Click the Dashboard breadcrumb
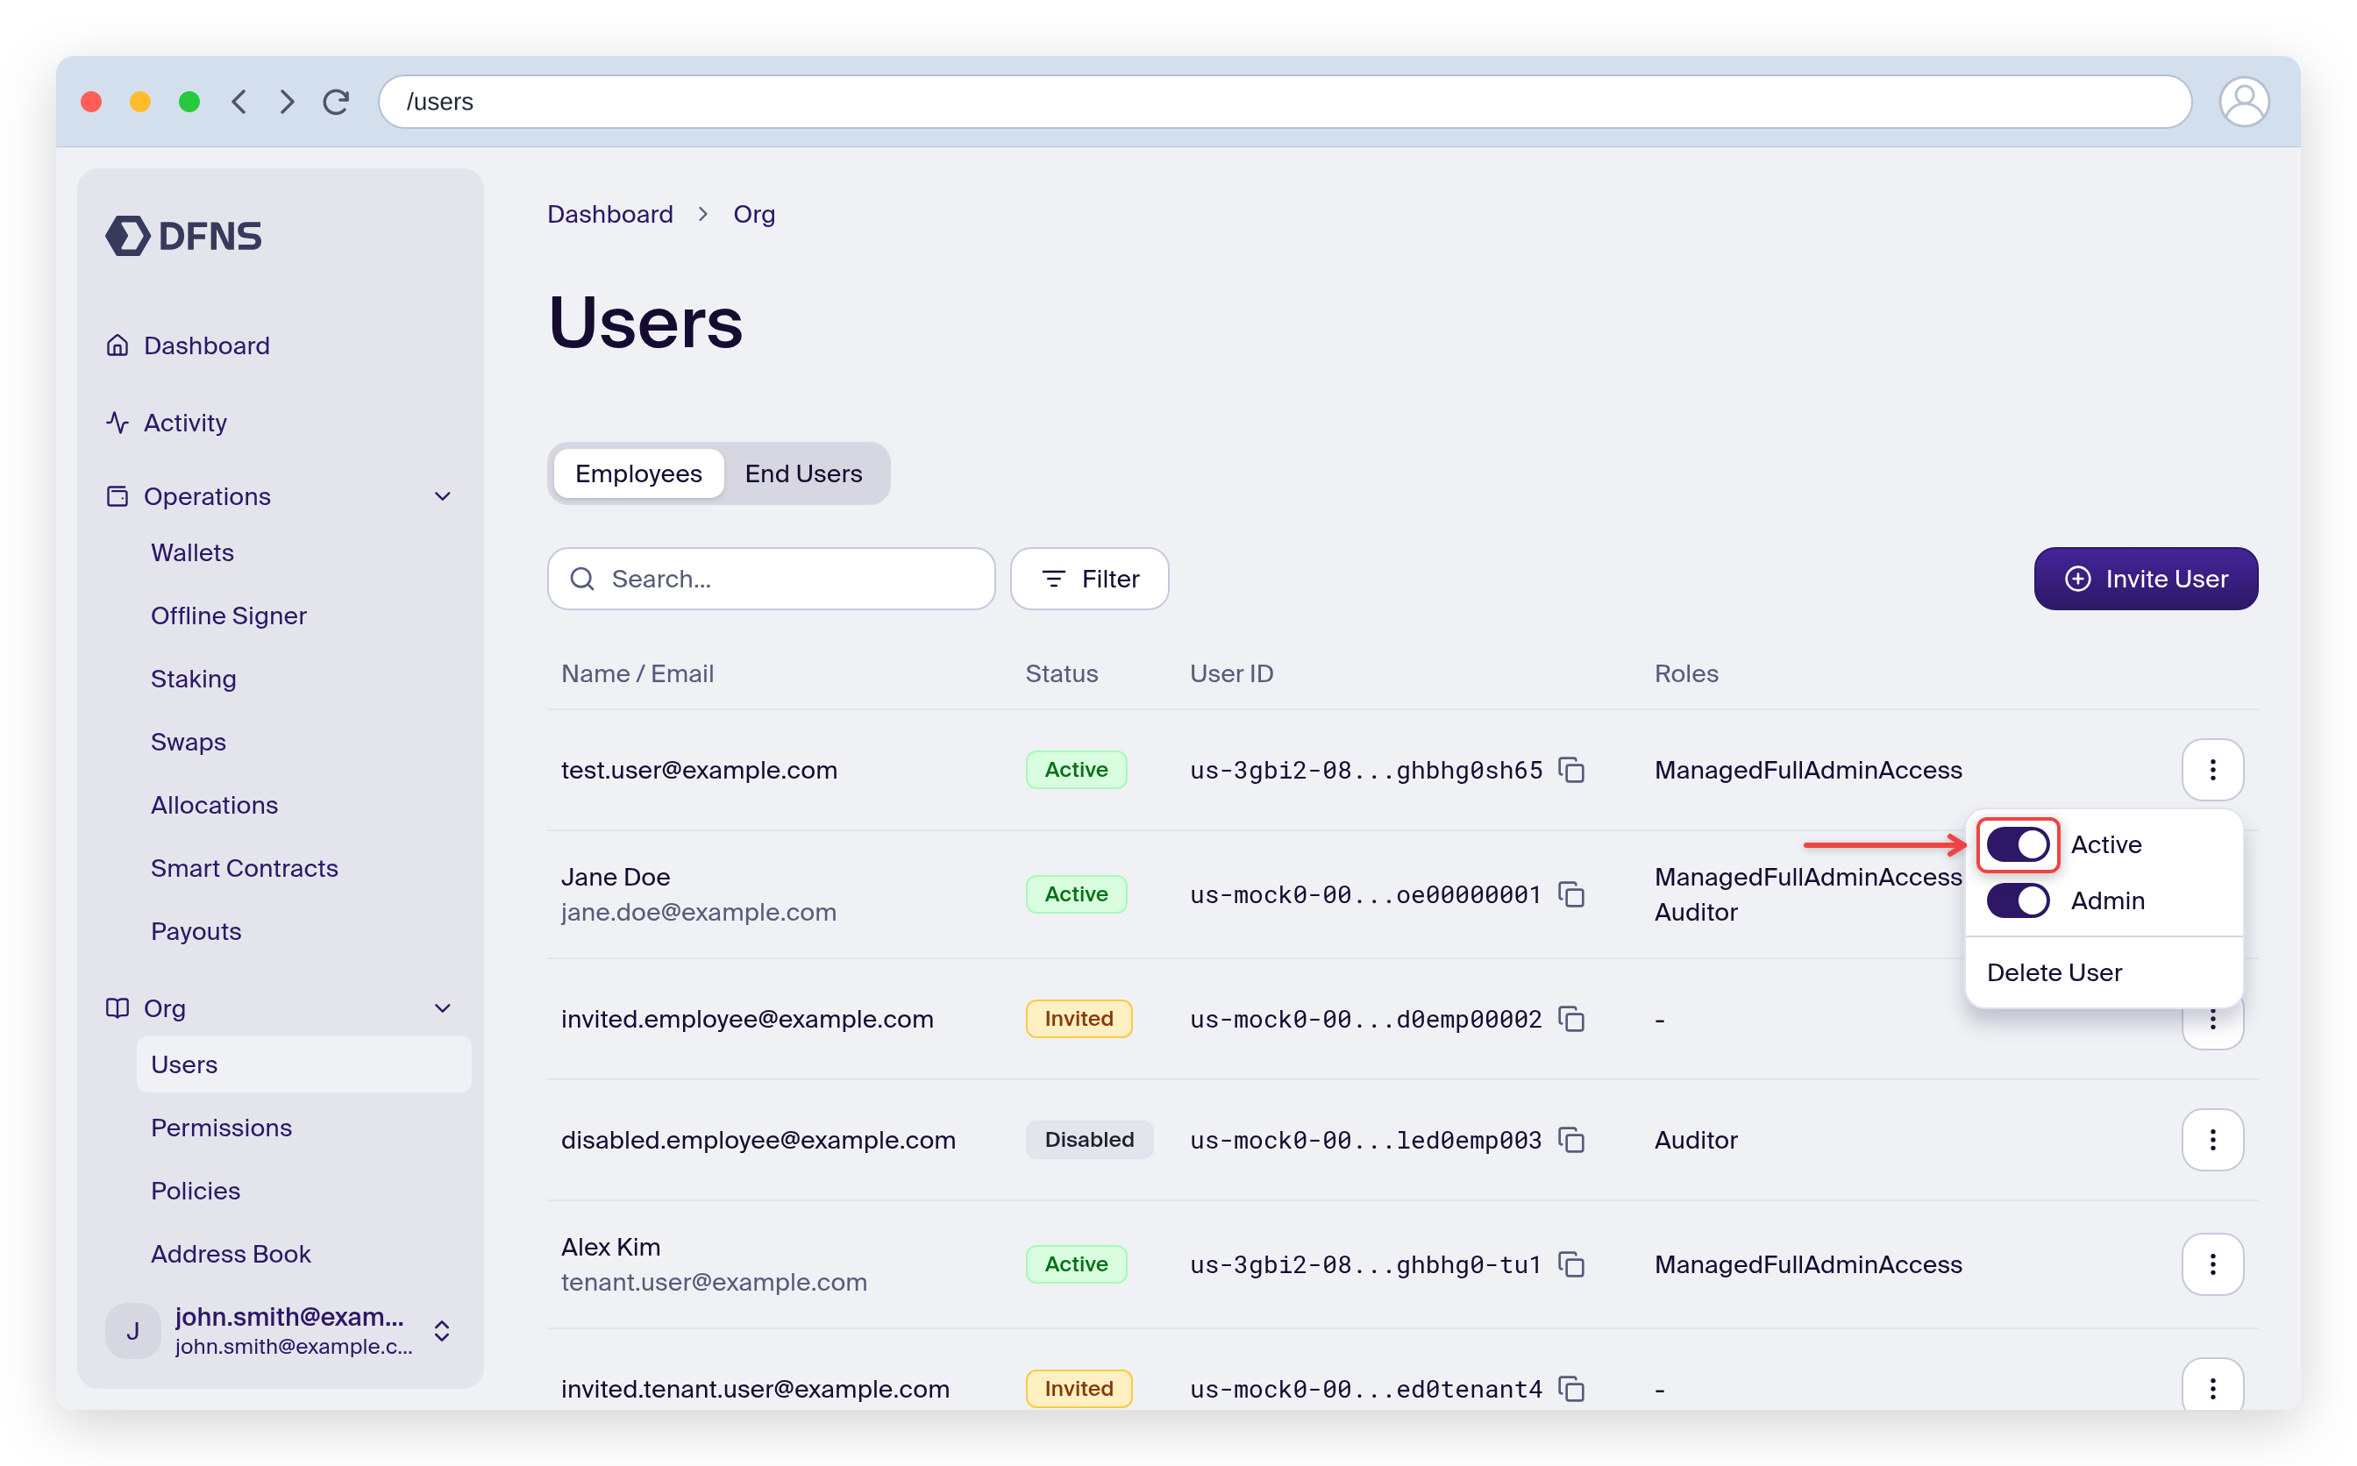The height and width of the screenshot is (1466, 2357). pyautogui.click(x=609, y=214)
